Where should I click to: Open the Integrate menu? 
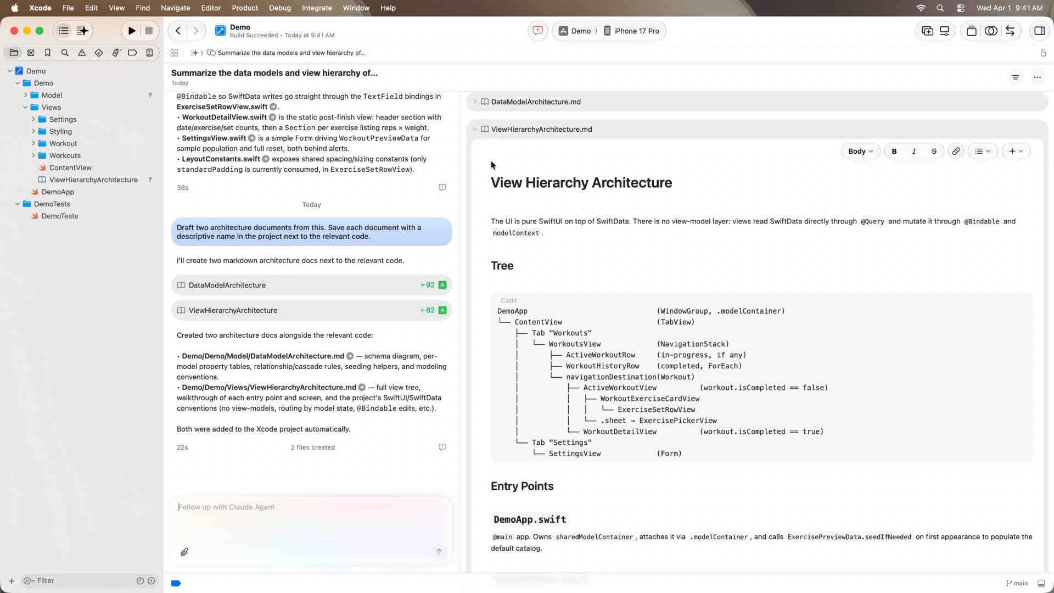coord(317,8)
